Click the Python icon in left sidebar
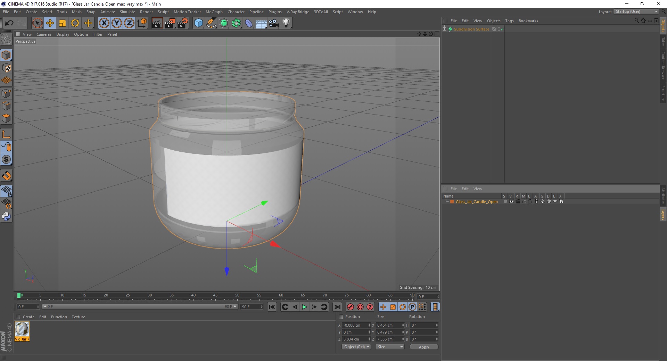The width and height of the screenshot is (667, 361). tap(6, 217)
